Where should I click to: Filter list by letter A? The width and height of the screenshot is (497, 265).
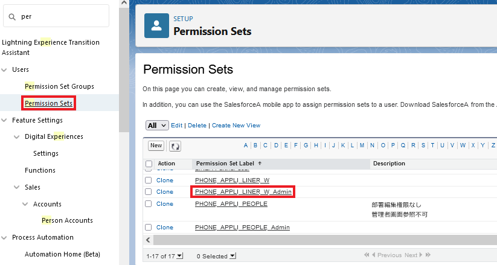[x=245, y=145]
